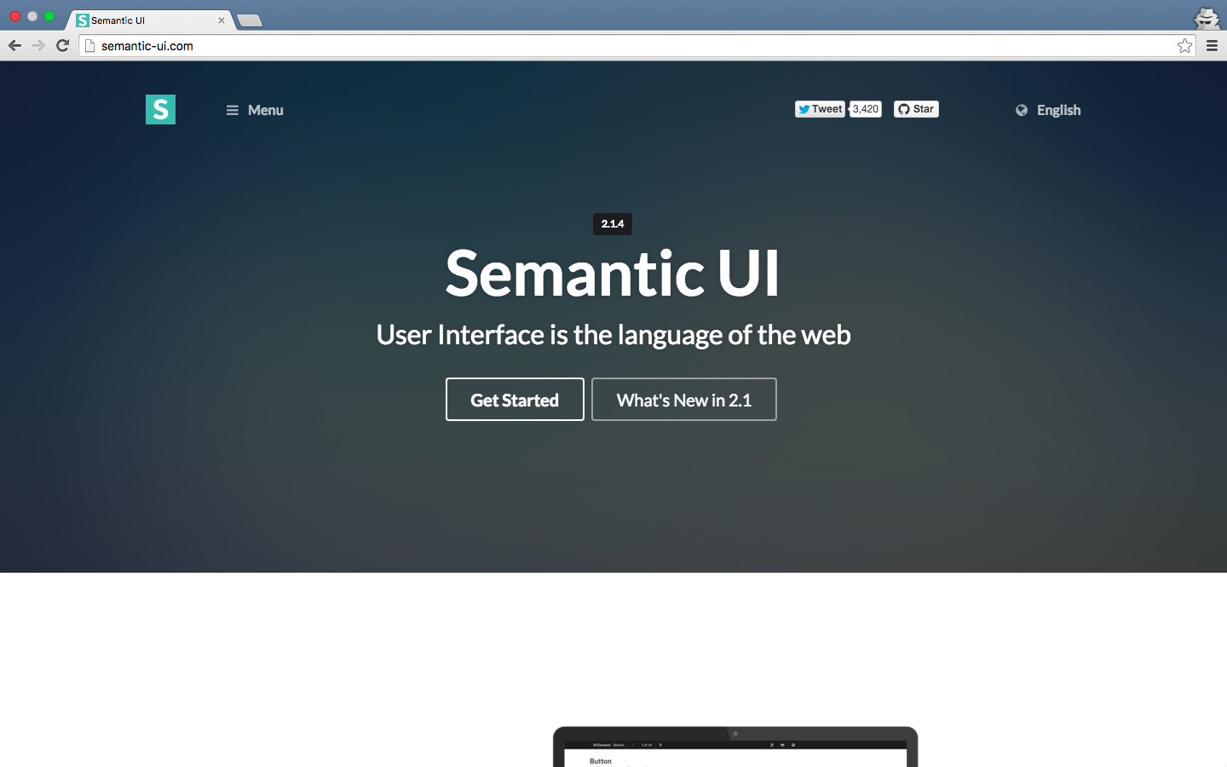1227x767 pixels.
Task: Click the address bar showing semantic-ui.com
Action: [x=637, y=46]
